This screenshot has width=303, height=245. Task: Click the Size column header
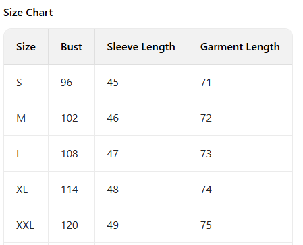(26, 46)
